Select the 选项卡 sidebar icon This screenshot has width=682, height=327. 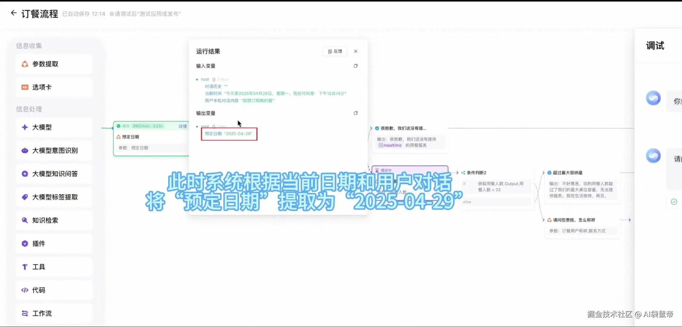25,87
